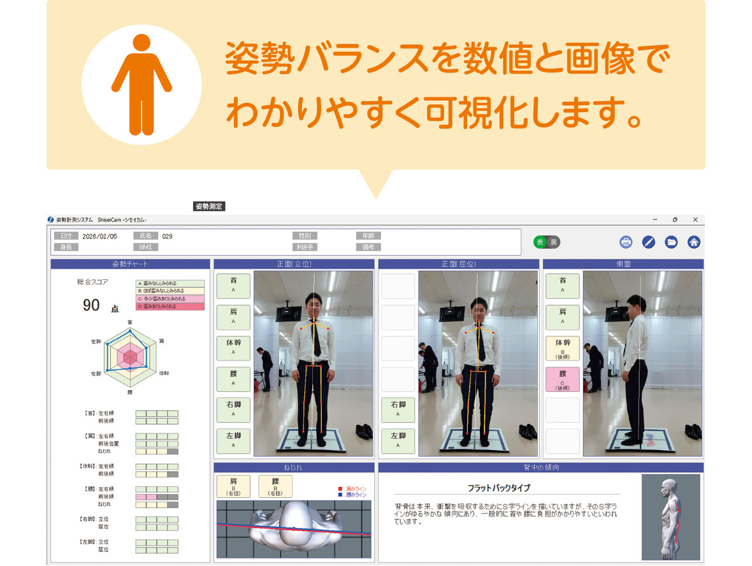Select the 首 rating badge in 正面(立位) panel
Image resolution: width=752 pixels, height=566 pixels.
coord(233,286)
